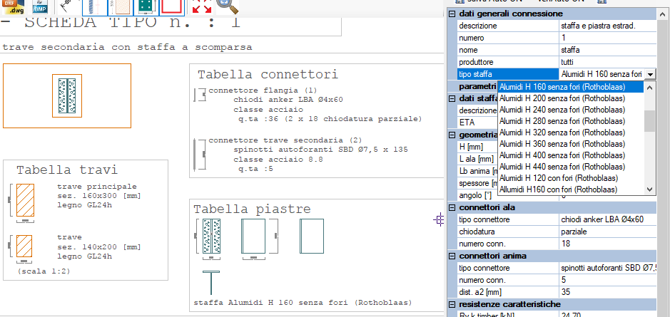Collapse the geometria section
This screenshot has width=670, height=317.
452,135
